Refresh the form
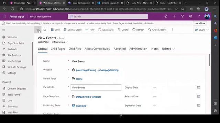Viewport: 220px width, 123px height. [138, 30]
